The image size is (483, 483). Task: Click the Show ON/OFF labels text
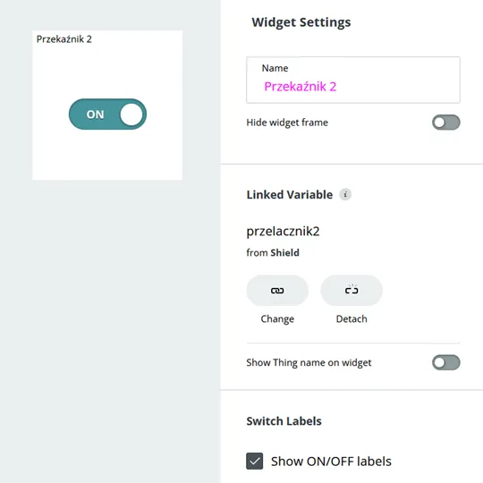331,462
